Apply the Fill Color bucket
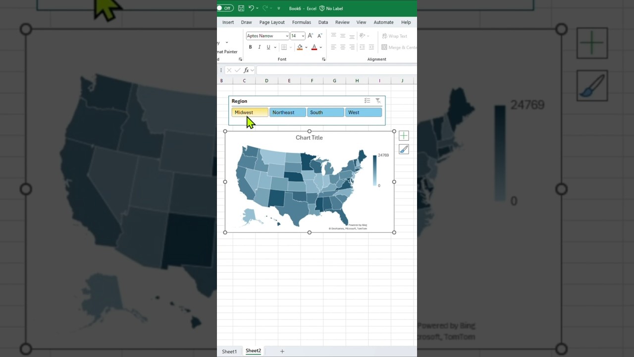The image size is (634, 357). (300, 47)
